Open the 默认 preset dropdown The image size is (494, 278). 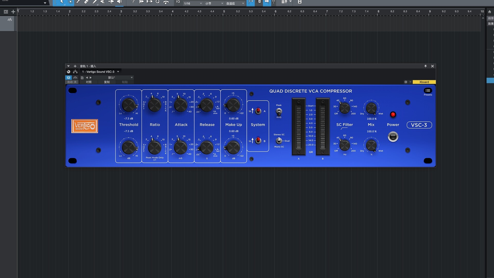[113, 77]
